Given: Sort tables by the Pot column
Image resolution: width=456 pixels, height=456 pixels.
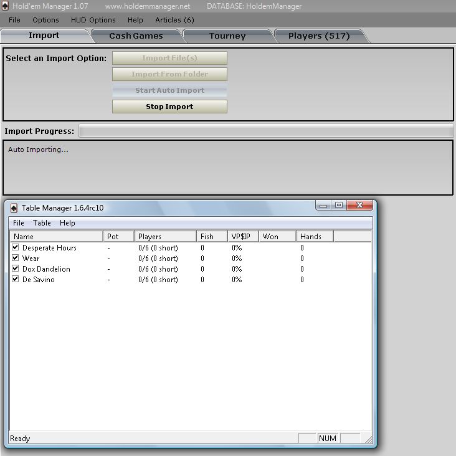Looking at the screenshot, I should coord(118,237).
